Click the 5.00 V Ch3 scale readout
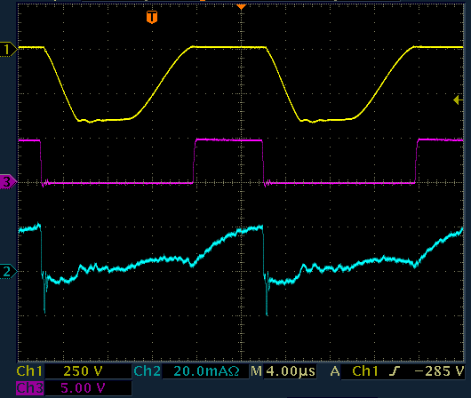Viewport: 471px width, 398px height. click(84, 388)
